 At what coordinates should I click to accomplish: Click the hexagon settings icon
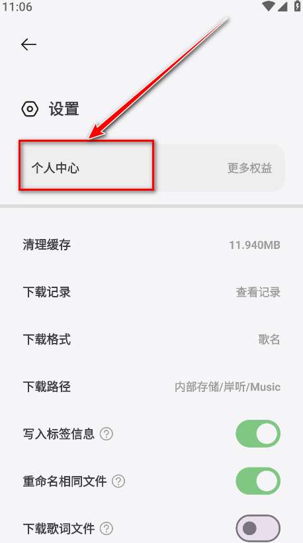30,109
